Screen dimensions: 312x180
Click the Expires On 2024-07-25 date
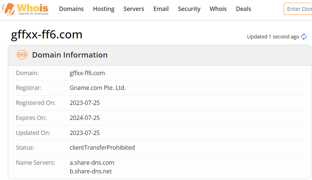click(85, 118)
